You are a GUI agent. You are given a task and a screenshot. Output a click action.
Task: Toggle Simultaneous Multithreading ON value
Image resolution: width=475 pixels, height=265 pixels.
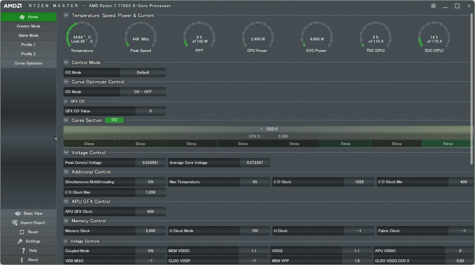pos(150,182)
